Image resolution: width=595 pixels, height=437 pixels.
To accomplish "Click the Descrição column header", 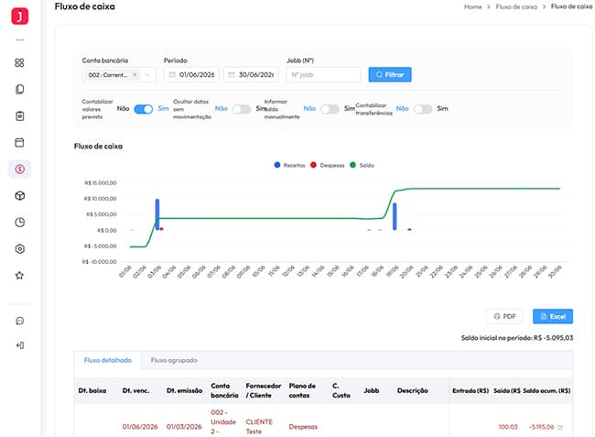I will click(x=413, y=390).
